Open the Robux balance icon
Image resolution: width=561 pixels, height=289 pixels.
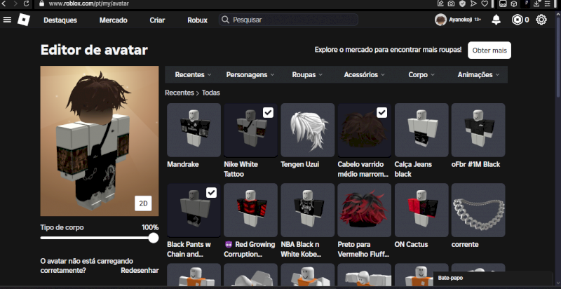click(518, 20)
